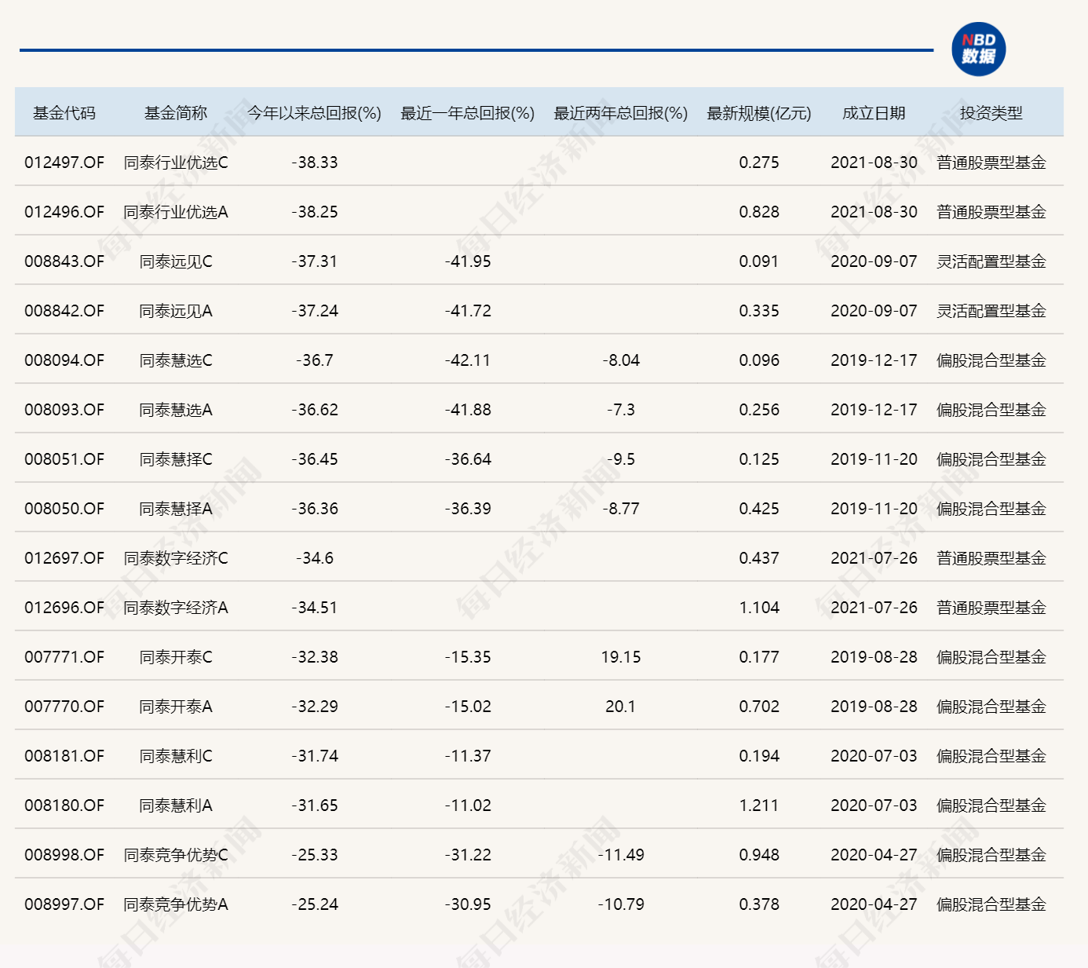Click fund code 008998.OF
This screenshot has height=968, width=1088.
(x=64, y=855)
